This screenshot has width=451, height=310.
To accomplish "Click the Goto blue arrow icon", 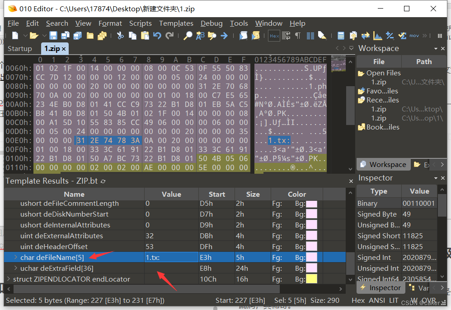I will 224,36.
